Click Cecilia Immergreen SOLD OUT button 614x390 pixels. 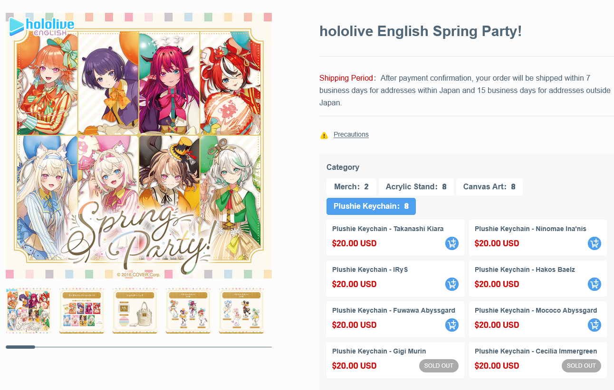pyautogui.click(x=581, y=366)
